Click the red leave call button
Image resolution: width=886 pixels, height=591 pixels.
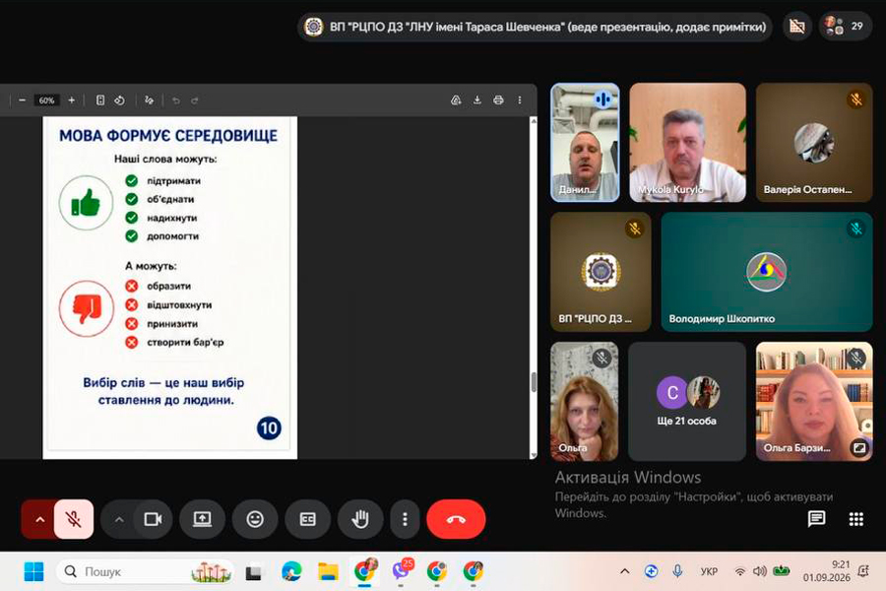(456, 519)
